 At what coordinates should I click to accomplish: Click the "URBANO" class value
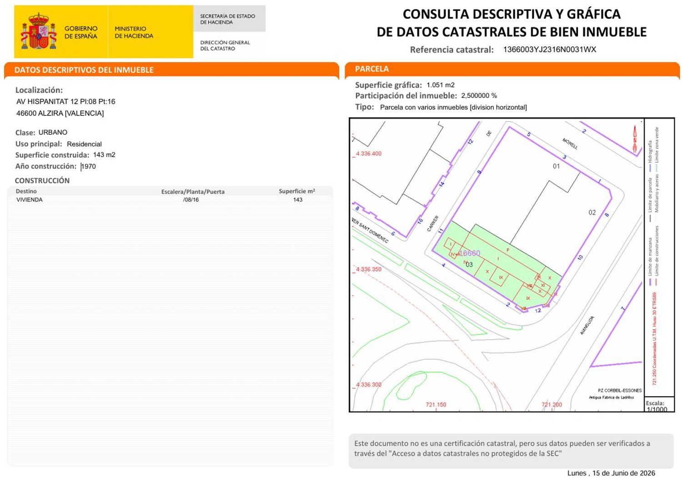click(x=53, y=132)
